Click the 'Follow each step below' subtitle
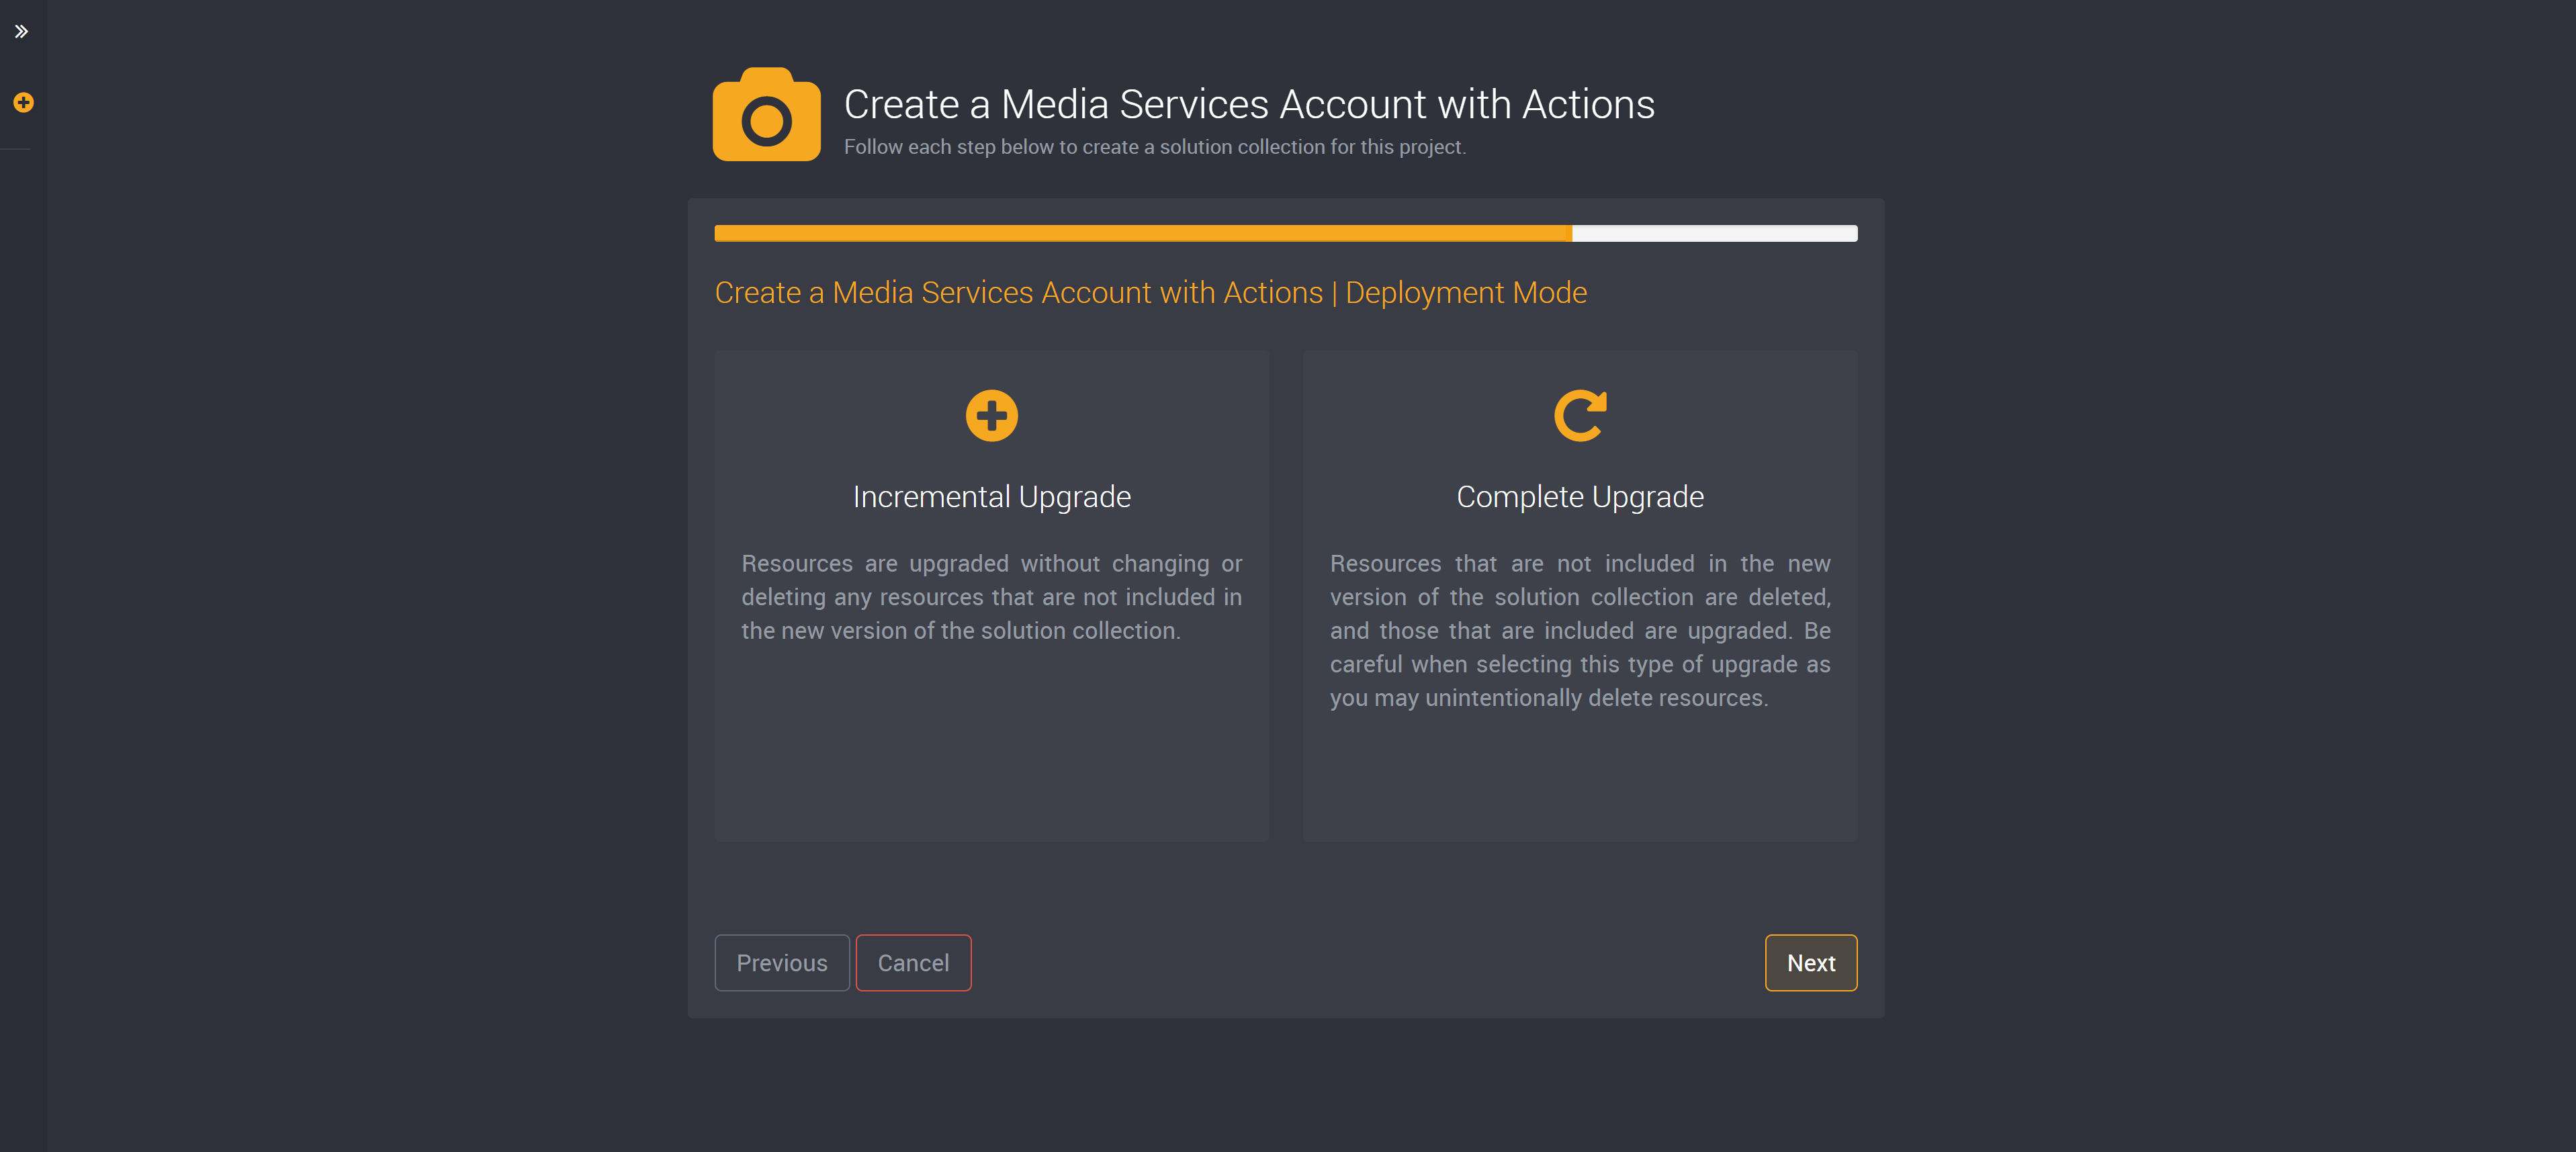This screenshot has height=1152, width=2576. click(1154, 147)
